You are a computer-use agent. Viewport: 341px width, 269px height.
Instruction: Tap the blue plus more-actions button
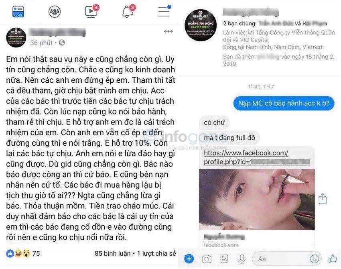coord(189,259)
